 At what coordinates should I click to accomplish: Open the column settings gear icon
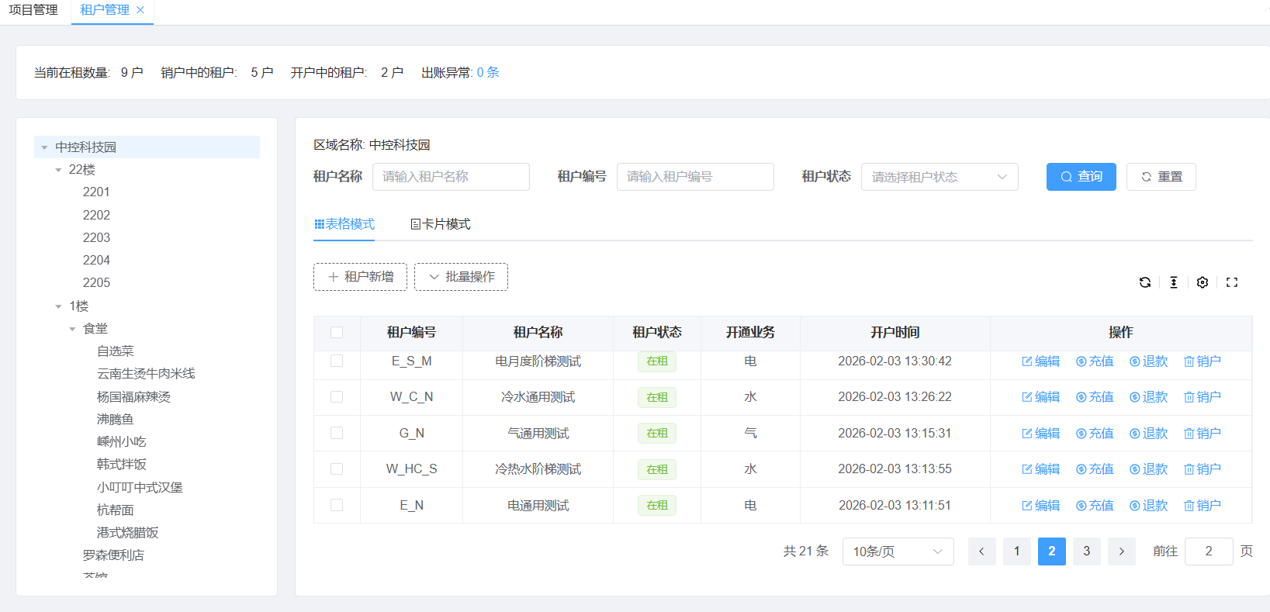[x=1203, y=282]
